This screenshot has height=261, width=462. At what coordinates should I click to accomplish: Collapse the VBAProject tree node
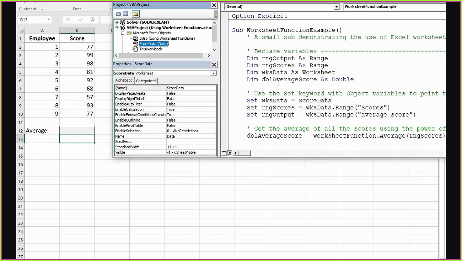(116, 28)
